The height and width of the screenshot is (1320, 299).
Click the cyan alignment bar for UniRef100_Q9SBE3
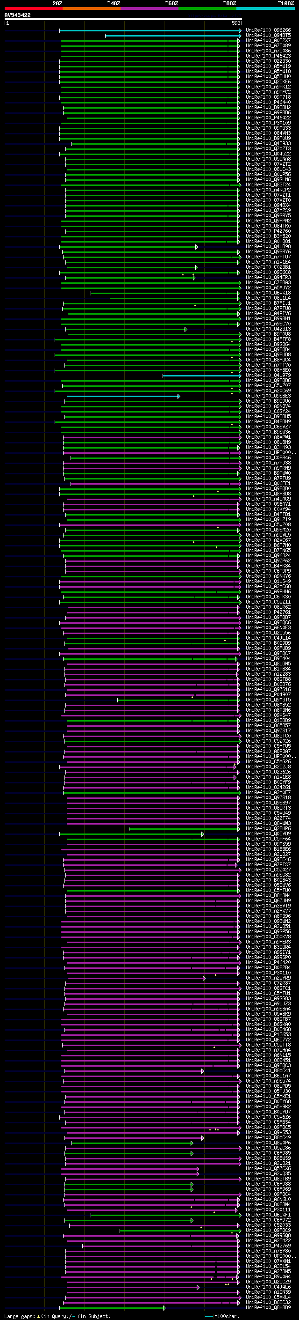(123, 396)
